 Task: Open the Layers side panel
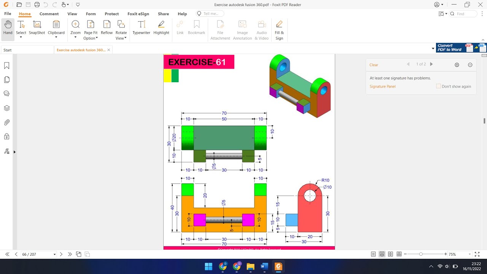click(x=6, y=108)
